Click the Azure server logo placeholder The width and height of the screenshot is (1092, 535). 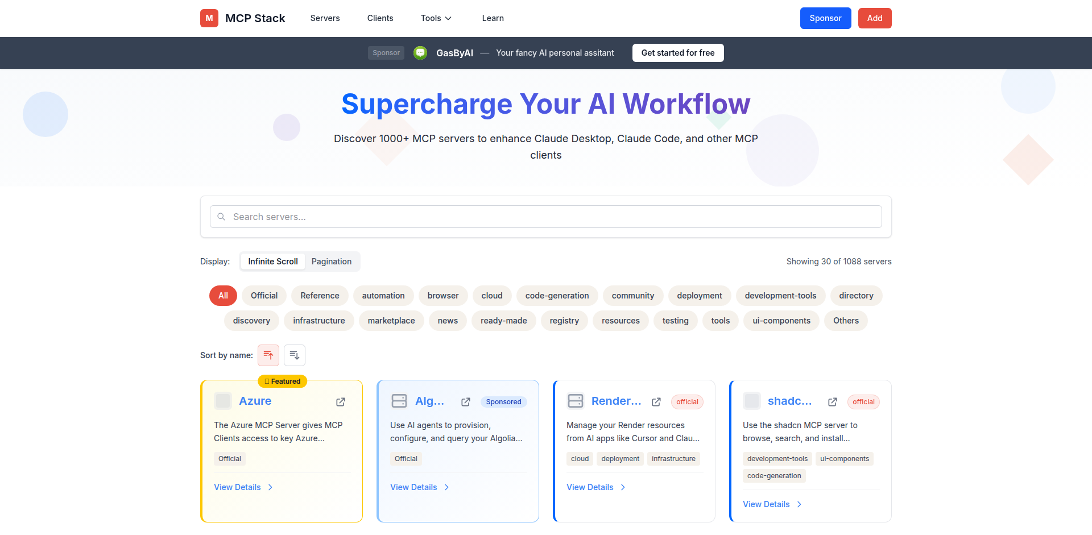(223, 401)
